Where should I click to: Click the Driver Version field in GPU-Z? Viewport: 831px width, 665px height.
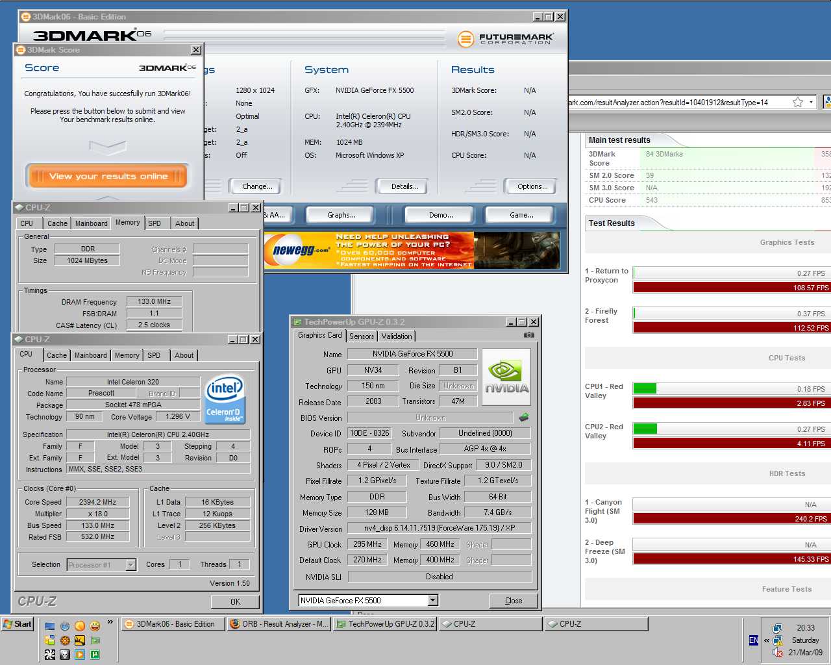pyautogui.click(x=440, y=528)
